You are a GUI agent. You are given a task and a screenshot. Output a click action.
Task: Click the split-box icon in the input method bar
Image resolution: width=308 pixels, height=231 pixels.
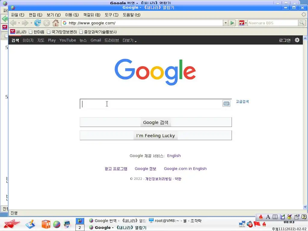coord(275,217)
